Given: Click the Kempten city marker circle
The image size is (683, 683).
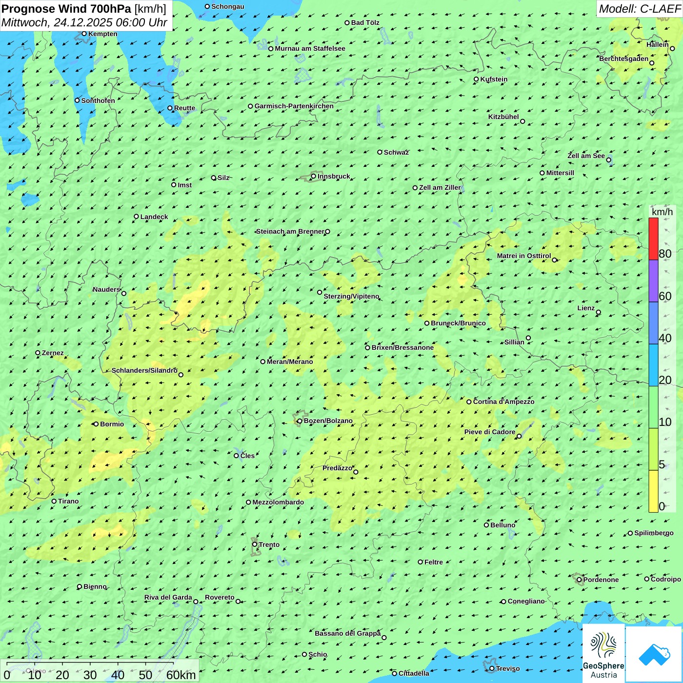Looking at the screenshot, I should point(84,34).
